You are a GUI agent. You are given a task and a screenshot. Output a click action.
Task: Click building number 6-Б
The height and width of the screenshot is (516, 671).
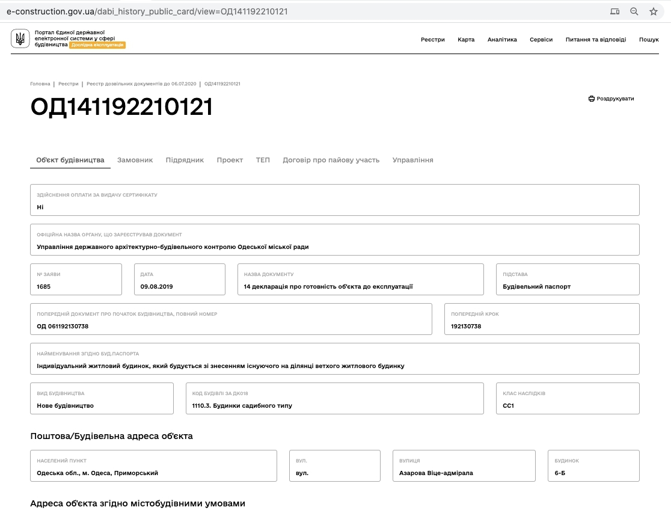pyautogui.click(x=560, y=473)
